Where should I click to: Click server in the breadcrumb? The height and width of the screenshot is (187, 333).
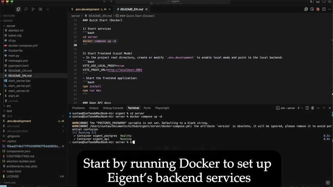click(75, 16)
